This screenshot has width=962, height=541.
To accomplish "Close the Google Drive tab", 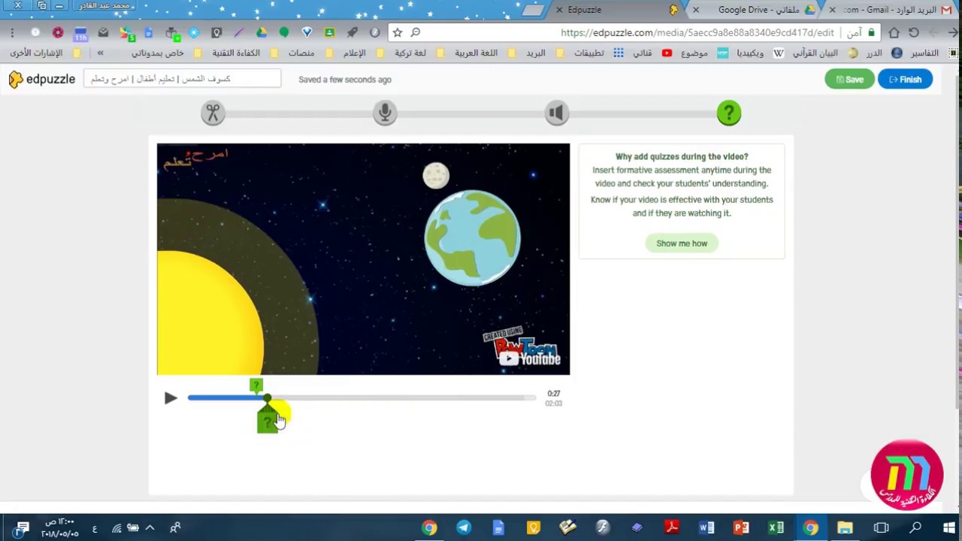I will 696,10.
